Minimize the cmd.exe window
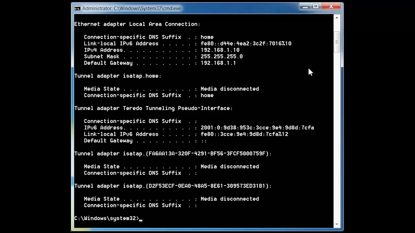Image resolution: width=415 pixels, height=233 pixels. (305, 6)
